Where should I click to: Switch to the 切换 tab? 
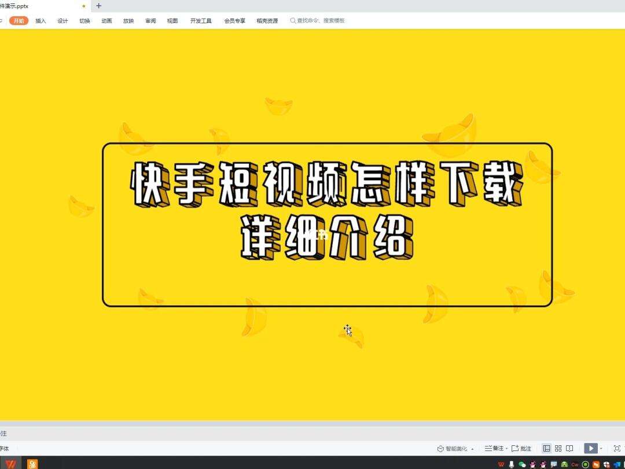84,21
